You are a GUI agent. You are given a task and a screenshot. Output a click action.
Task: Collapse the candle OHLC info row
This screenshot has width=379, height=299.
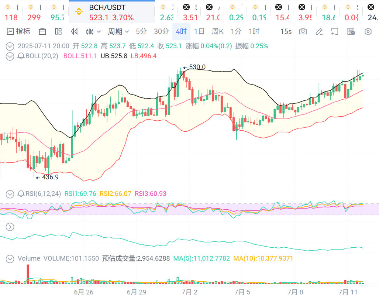coord(10,46)
